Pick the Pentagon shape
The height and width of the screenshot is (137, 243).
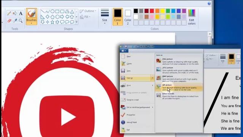click(x=52, y=17)
